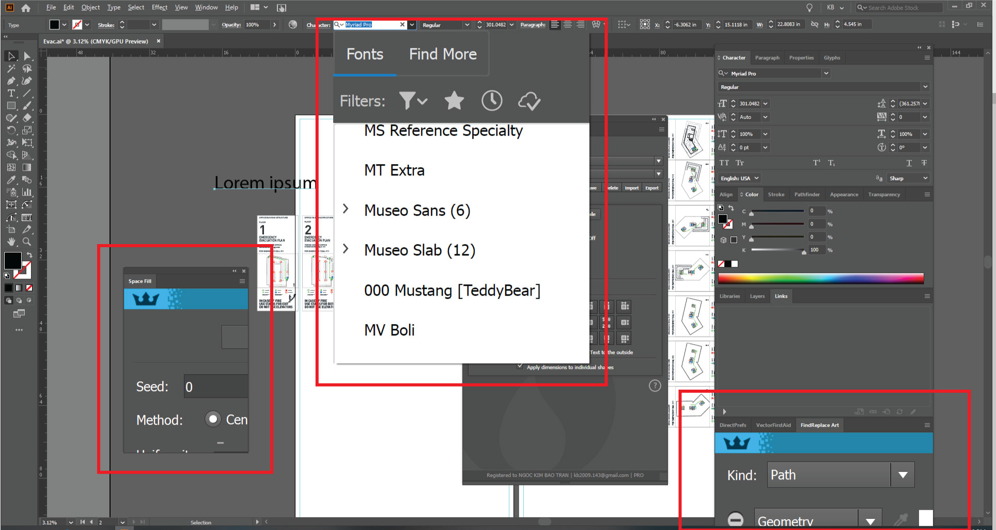Click the Seed input field in Space Fill
The height and width of the screenshot is (530, 996).
tap(215, 386)
